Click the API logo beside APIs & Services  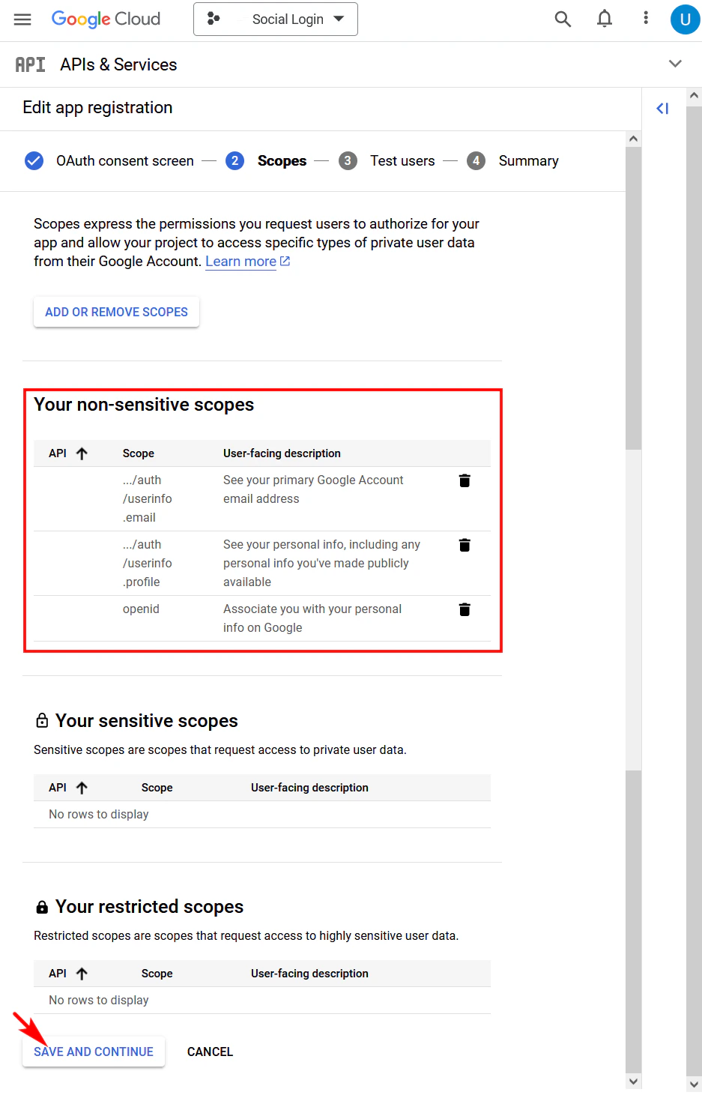click(x=30, y=64)
